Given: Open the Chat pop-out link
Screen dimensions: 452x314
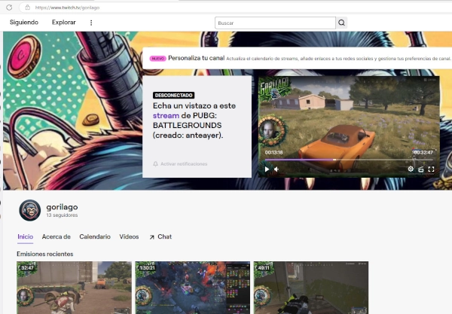Looking at the screenshot, I should coord(160,236).
